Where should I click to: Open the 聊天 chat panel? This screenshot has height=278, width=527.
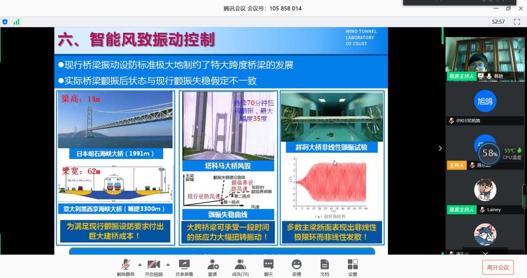[x=268, y=265]
